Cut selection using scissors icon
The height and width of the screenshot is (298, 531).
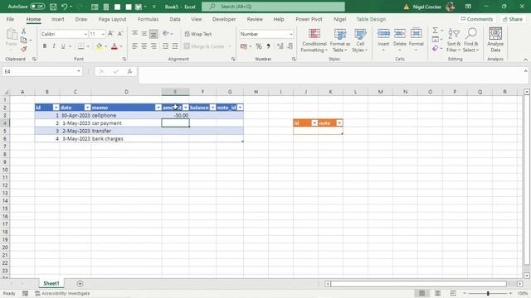[24, 31]
